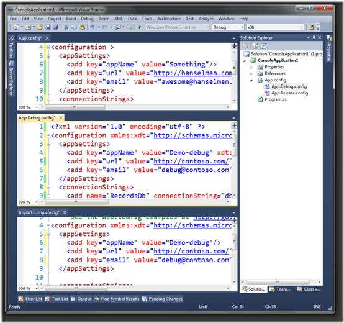Screen dimensions: 344x323
Task: Close the App.Debug.config tab
Action: coord(61,118)
